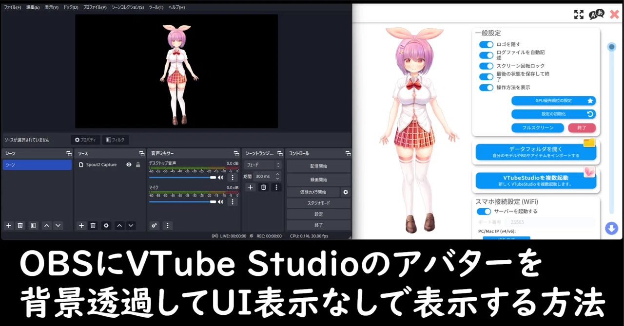Open source properties gear in ソース panel
This screenshot has width=624, height=326.
coord(106,225)
